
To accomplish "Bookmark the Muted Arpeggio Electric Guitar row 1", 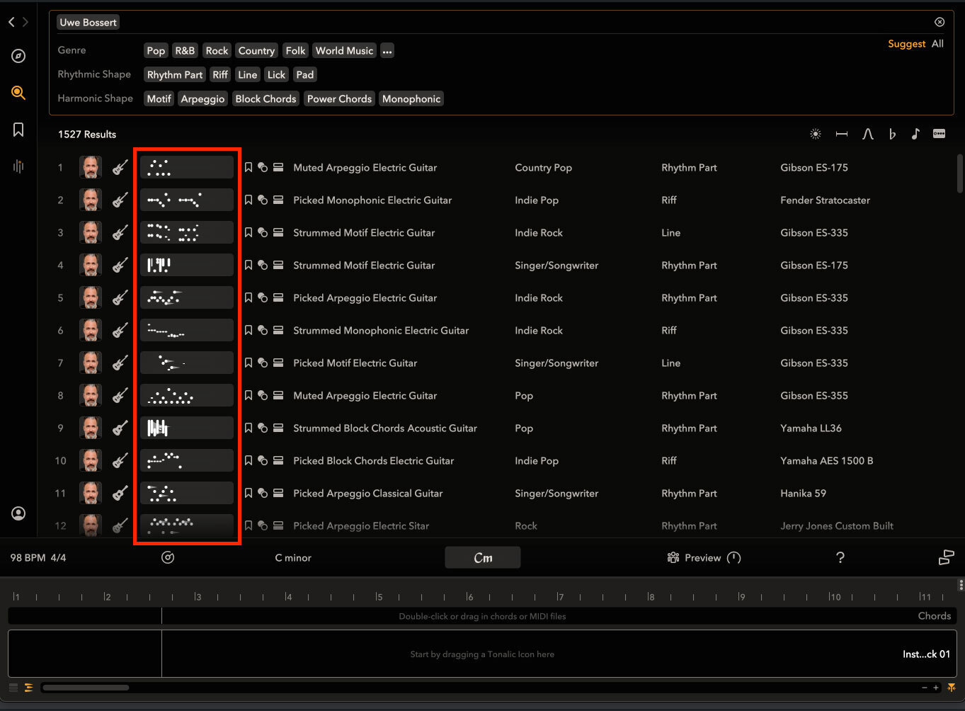I will pyautogui.click(x=249, y=168).
